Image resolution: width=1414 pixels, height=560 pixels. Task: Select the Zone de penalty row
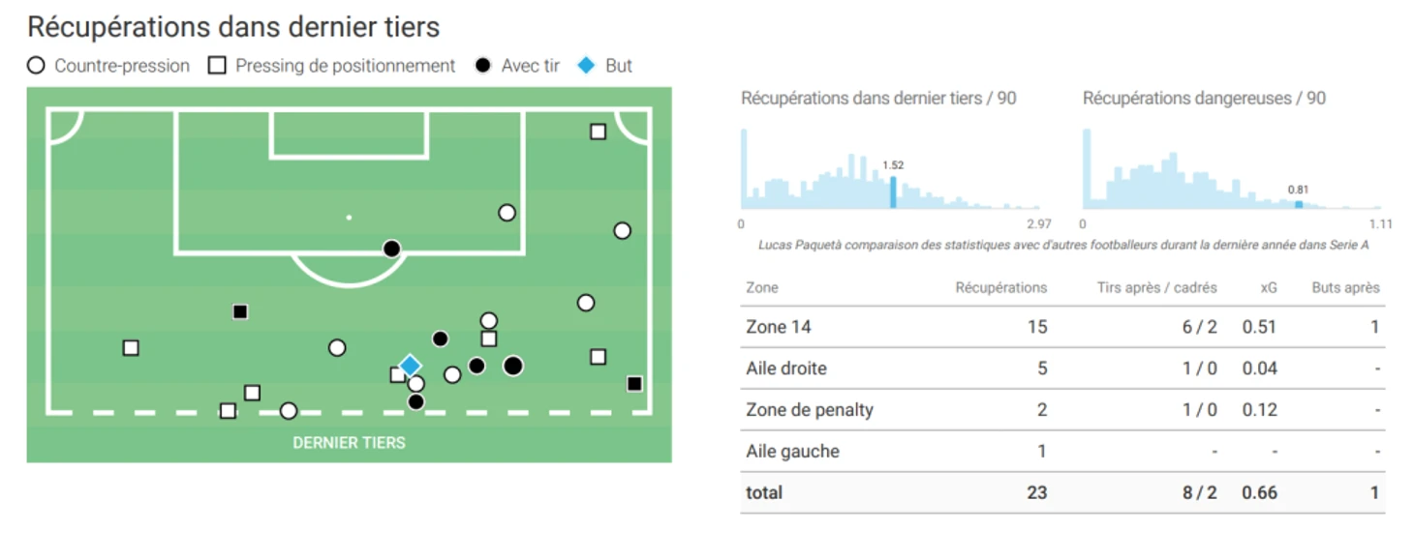[1062, 410]
